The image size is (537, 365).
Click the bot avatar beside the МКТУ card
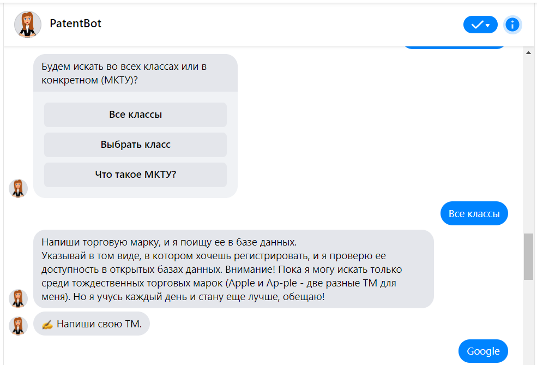19,188
